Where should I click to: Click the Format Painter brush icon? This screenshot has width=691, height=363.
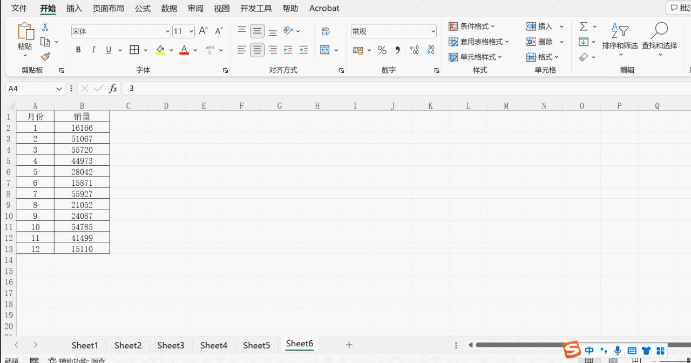pos(45,56)
